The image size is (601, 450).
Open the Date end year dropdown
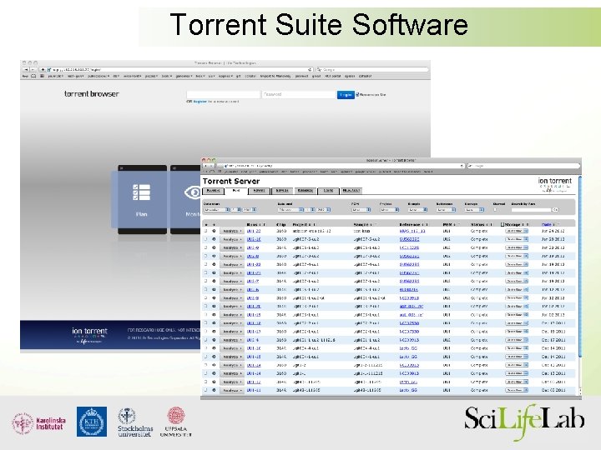tap(323, 210)
